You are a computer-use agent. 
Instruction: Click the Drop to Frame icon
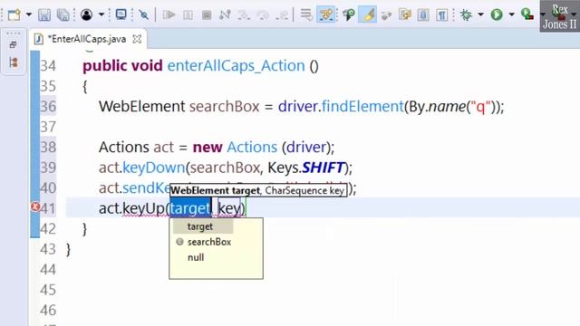[306, 14]
